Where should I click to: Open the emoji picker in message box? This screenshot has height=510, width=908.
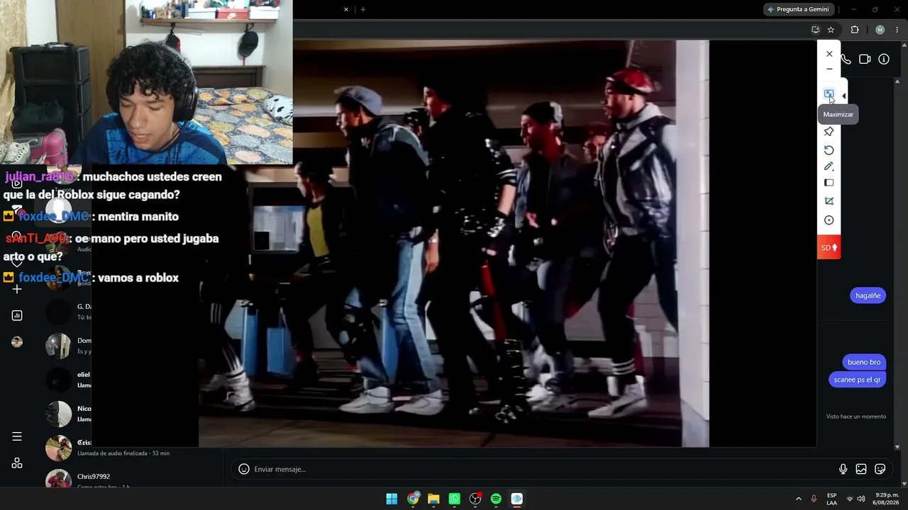244,469
